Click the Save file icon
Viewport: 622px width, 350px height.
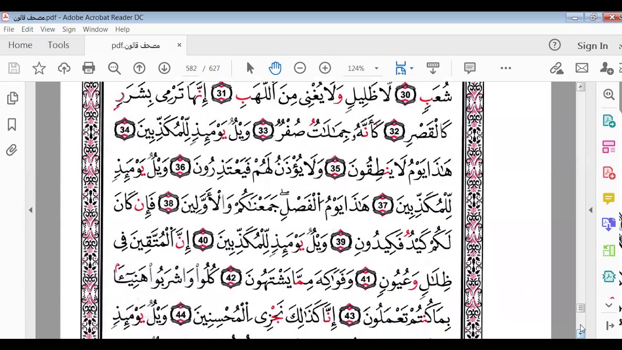[x=14, y=68]
